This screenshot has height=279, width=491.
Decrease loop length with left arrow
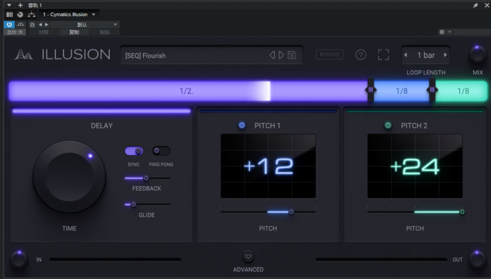point(406,55)
